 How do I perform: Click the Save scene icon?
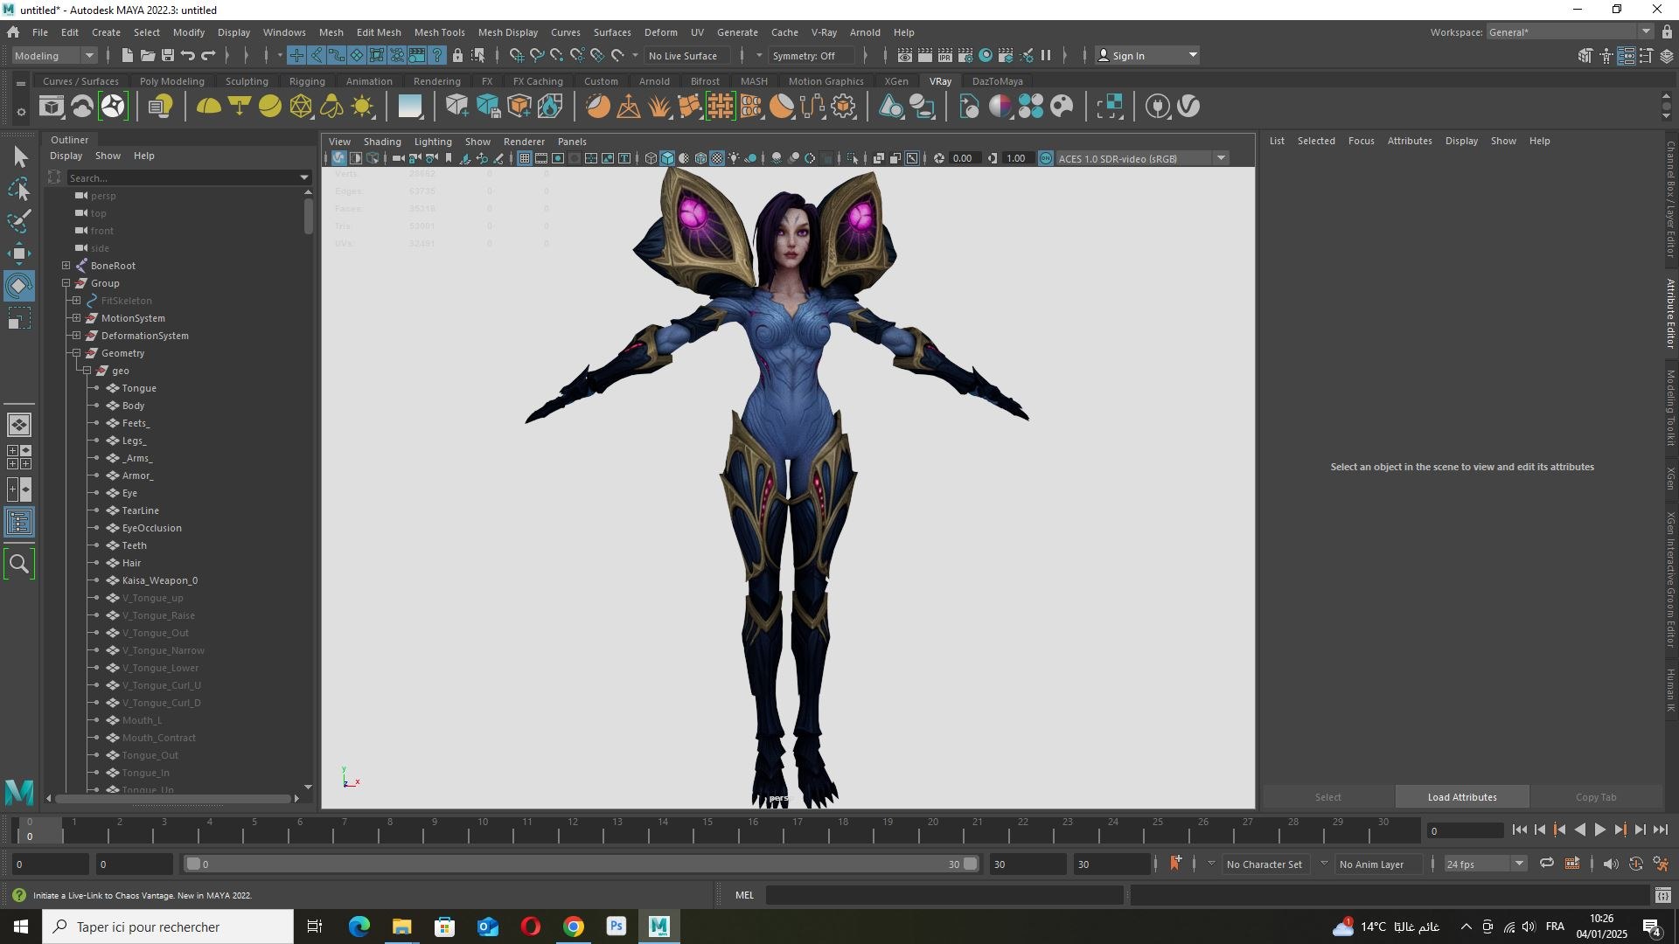(168, 55)
